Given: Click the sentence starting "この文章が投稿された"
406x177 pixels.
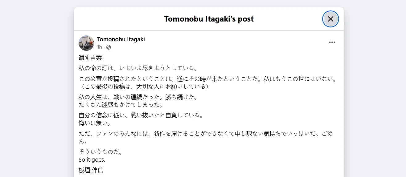Looking at the screenshot, I should pos(207,79).
